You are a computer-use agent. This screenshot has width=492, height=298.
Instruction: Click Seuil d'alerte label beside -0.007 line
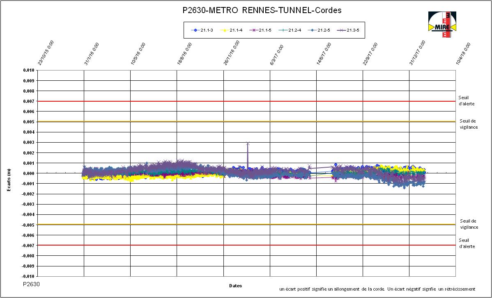467,243
